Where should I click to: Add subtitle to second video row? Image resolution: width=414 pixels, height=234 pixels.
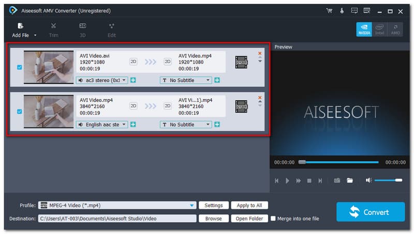coord(217,124)
